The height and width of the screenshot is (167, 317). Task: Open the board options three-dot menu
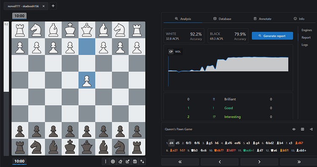pyautogui.click(x=106, y=162)
